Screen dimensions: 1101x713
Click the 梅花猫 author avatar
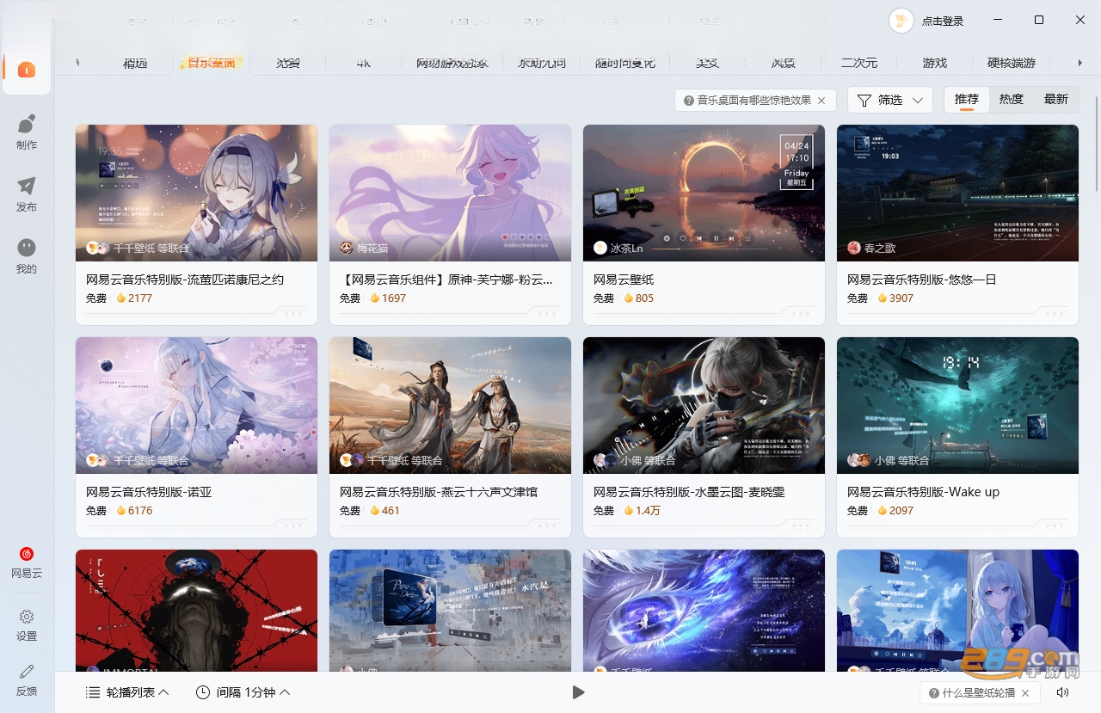click(347, 248)
